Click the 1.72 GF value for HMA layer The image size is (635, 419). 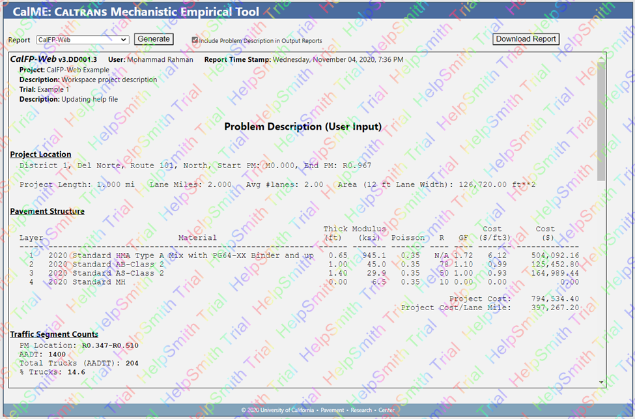(463, 255)
